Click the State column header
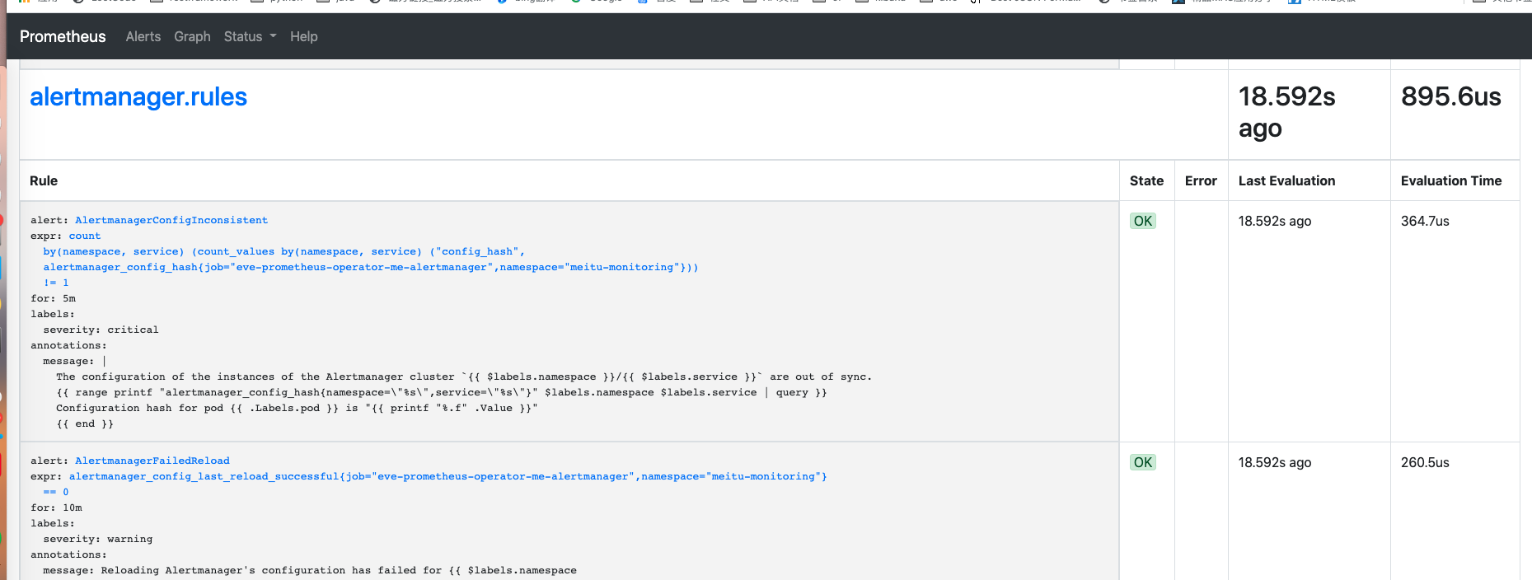The height and width of the screenshot is (580, 1532). (x=1146, y=180)
